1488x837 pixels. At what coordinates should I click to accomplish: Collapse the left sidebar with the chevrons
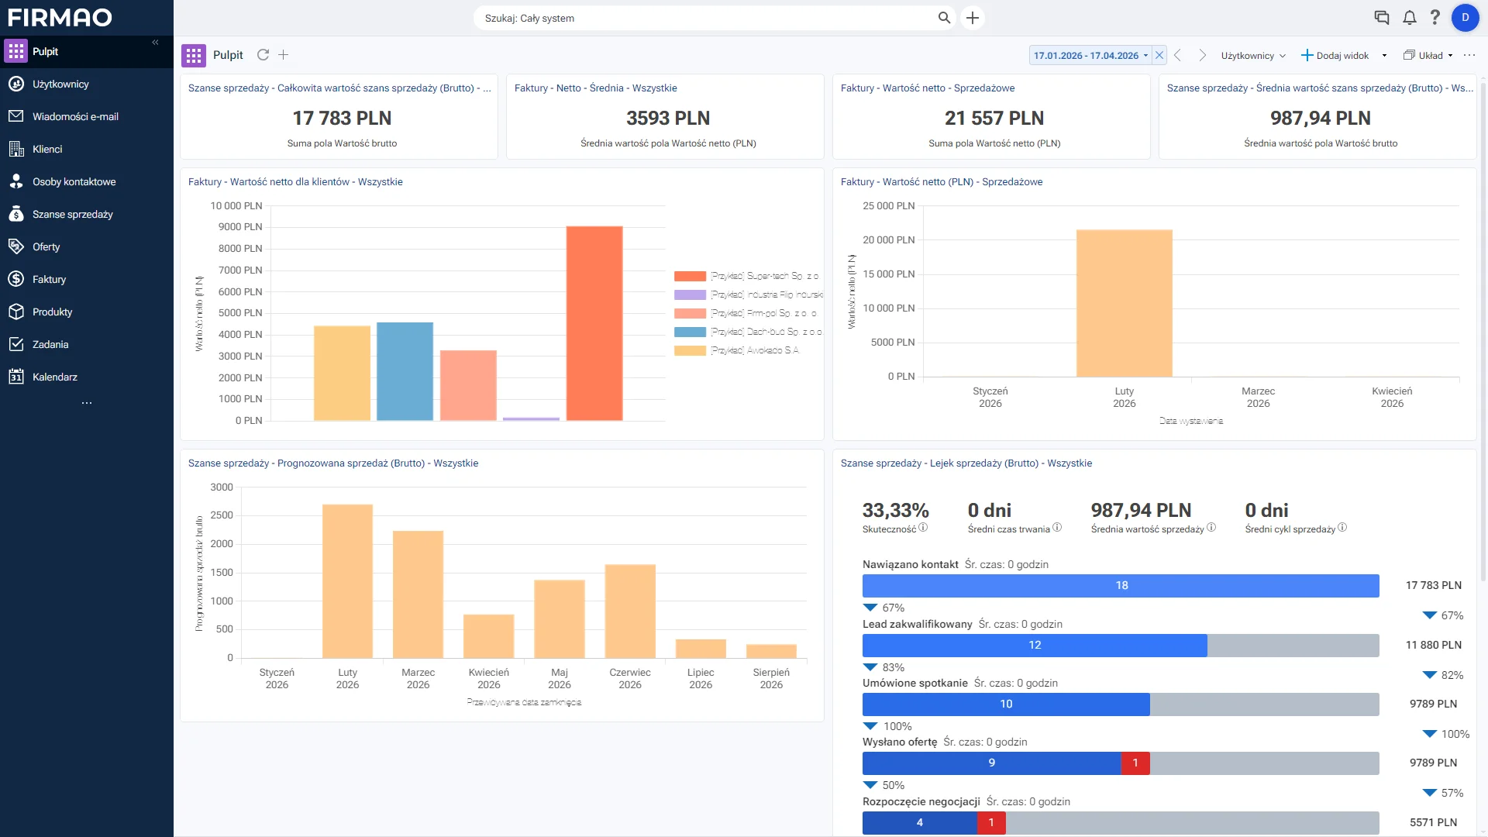pyautogui.click(x=155, y=43)
